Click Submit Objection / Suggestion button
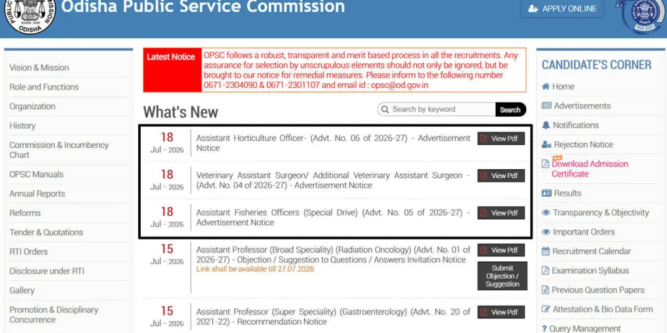Screen dimensions: 667x333 (502, 276)
